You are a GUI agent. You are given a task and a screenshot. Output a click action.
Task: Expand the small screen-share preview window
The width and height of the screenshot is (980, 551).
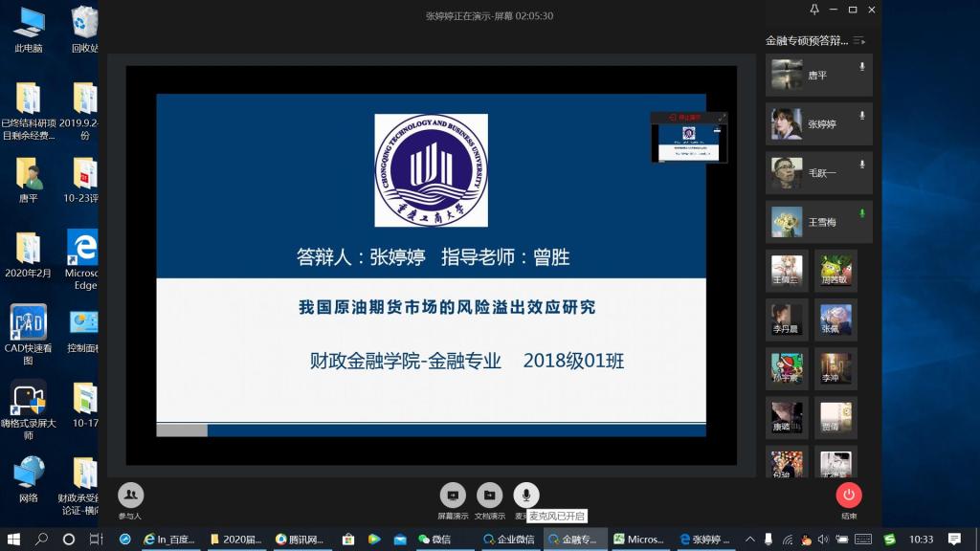click(722, 118)
